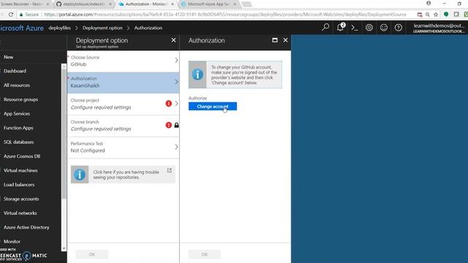Click the deployfiles breadcrumb
This screenshot has width=468, height=263.
click(60, 28)
